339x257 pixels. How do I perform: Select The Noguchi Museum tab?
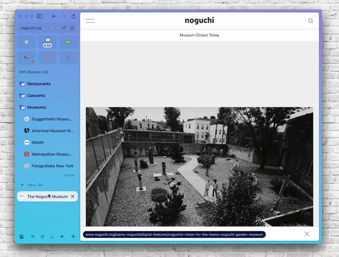[x=47, y=196]
